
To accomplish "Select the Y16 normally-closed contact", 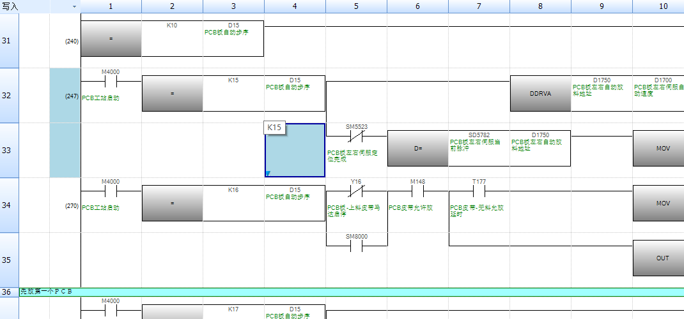I will click(x=356, y=191).
